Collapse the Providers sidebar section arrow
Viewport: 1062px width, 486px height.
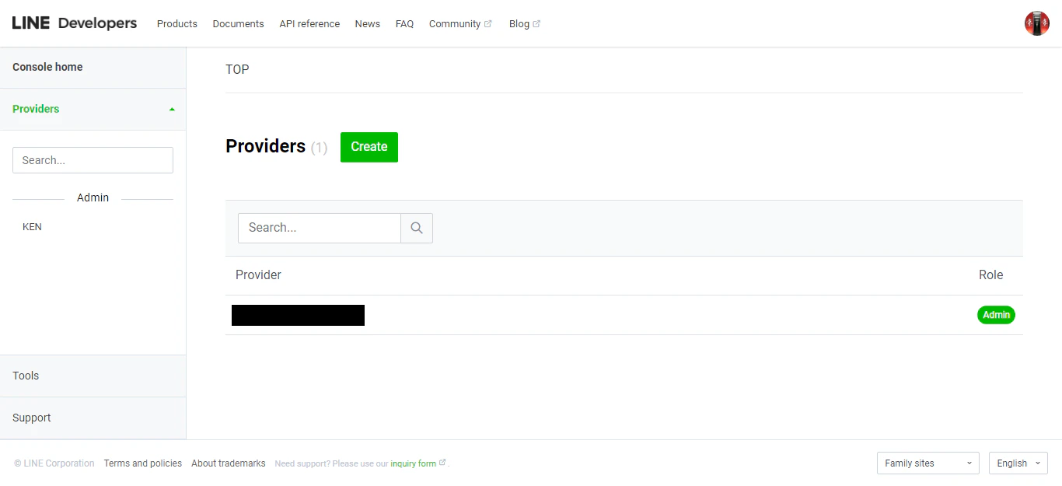pos(172,109)
